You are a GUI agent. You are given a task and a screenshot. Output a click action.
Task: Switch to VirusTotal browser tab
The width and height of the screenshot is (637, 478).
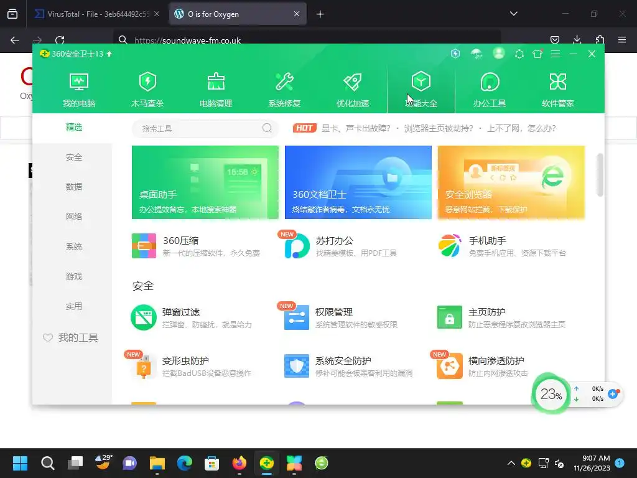pyautogui.click(x=98, y=14)
